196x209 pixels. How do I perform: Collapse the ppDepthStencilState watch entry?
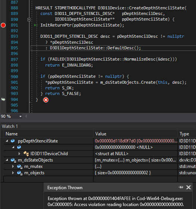point(7,141)
